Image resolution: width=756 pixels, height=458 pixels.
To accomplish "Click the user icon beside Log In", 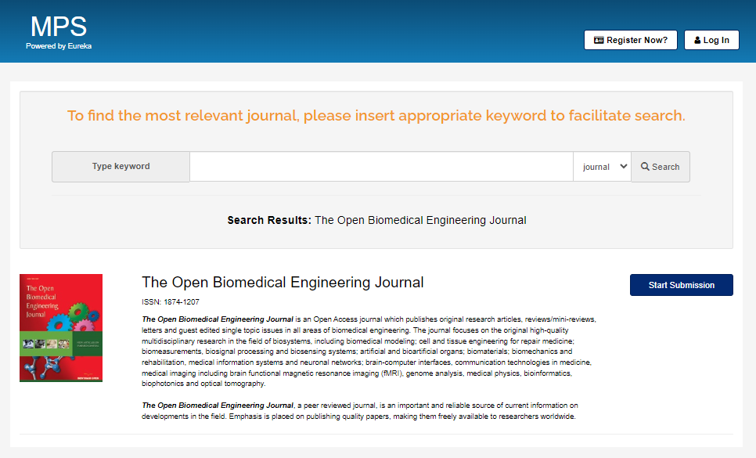I will 697,40.
